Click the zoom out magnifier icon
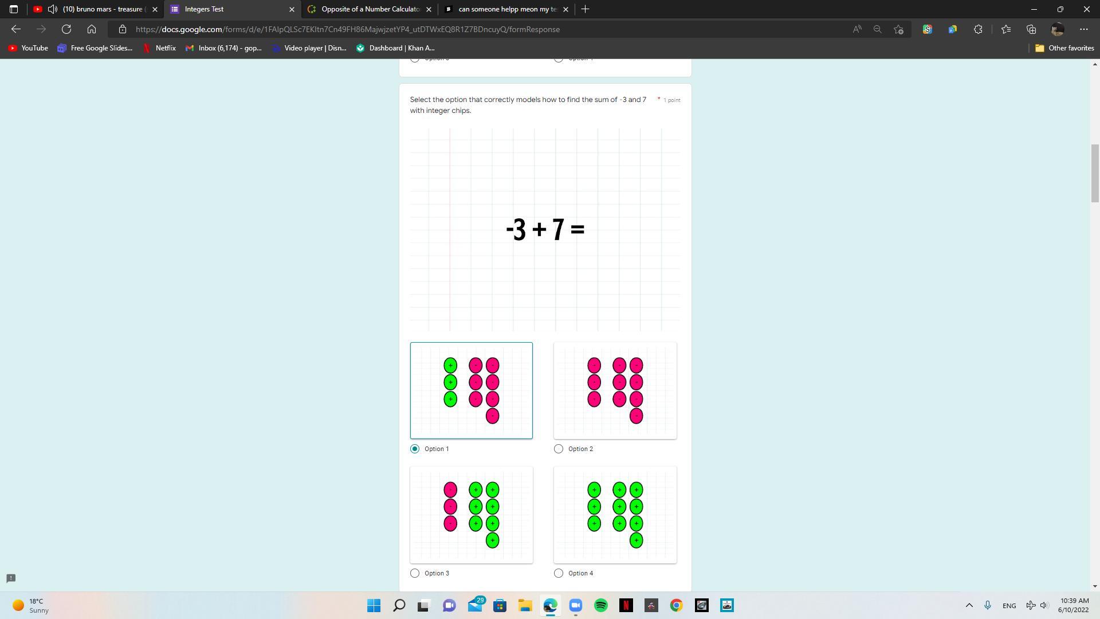Viewport: 1100px width, 619px height. coord(877,29)
